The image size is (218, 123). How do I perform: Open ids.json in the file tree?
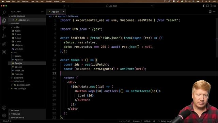point(19,45)
